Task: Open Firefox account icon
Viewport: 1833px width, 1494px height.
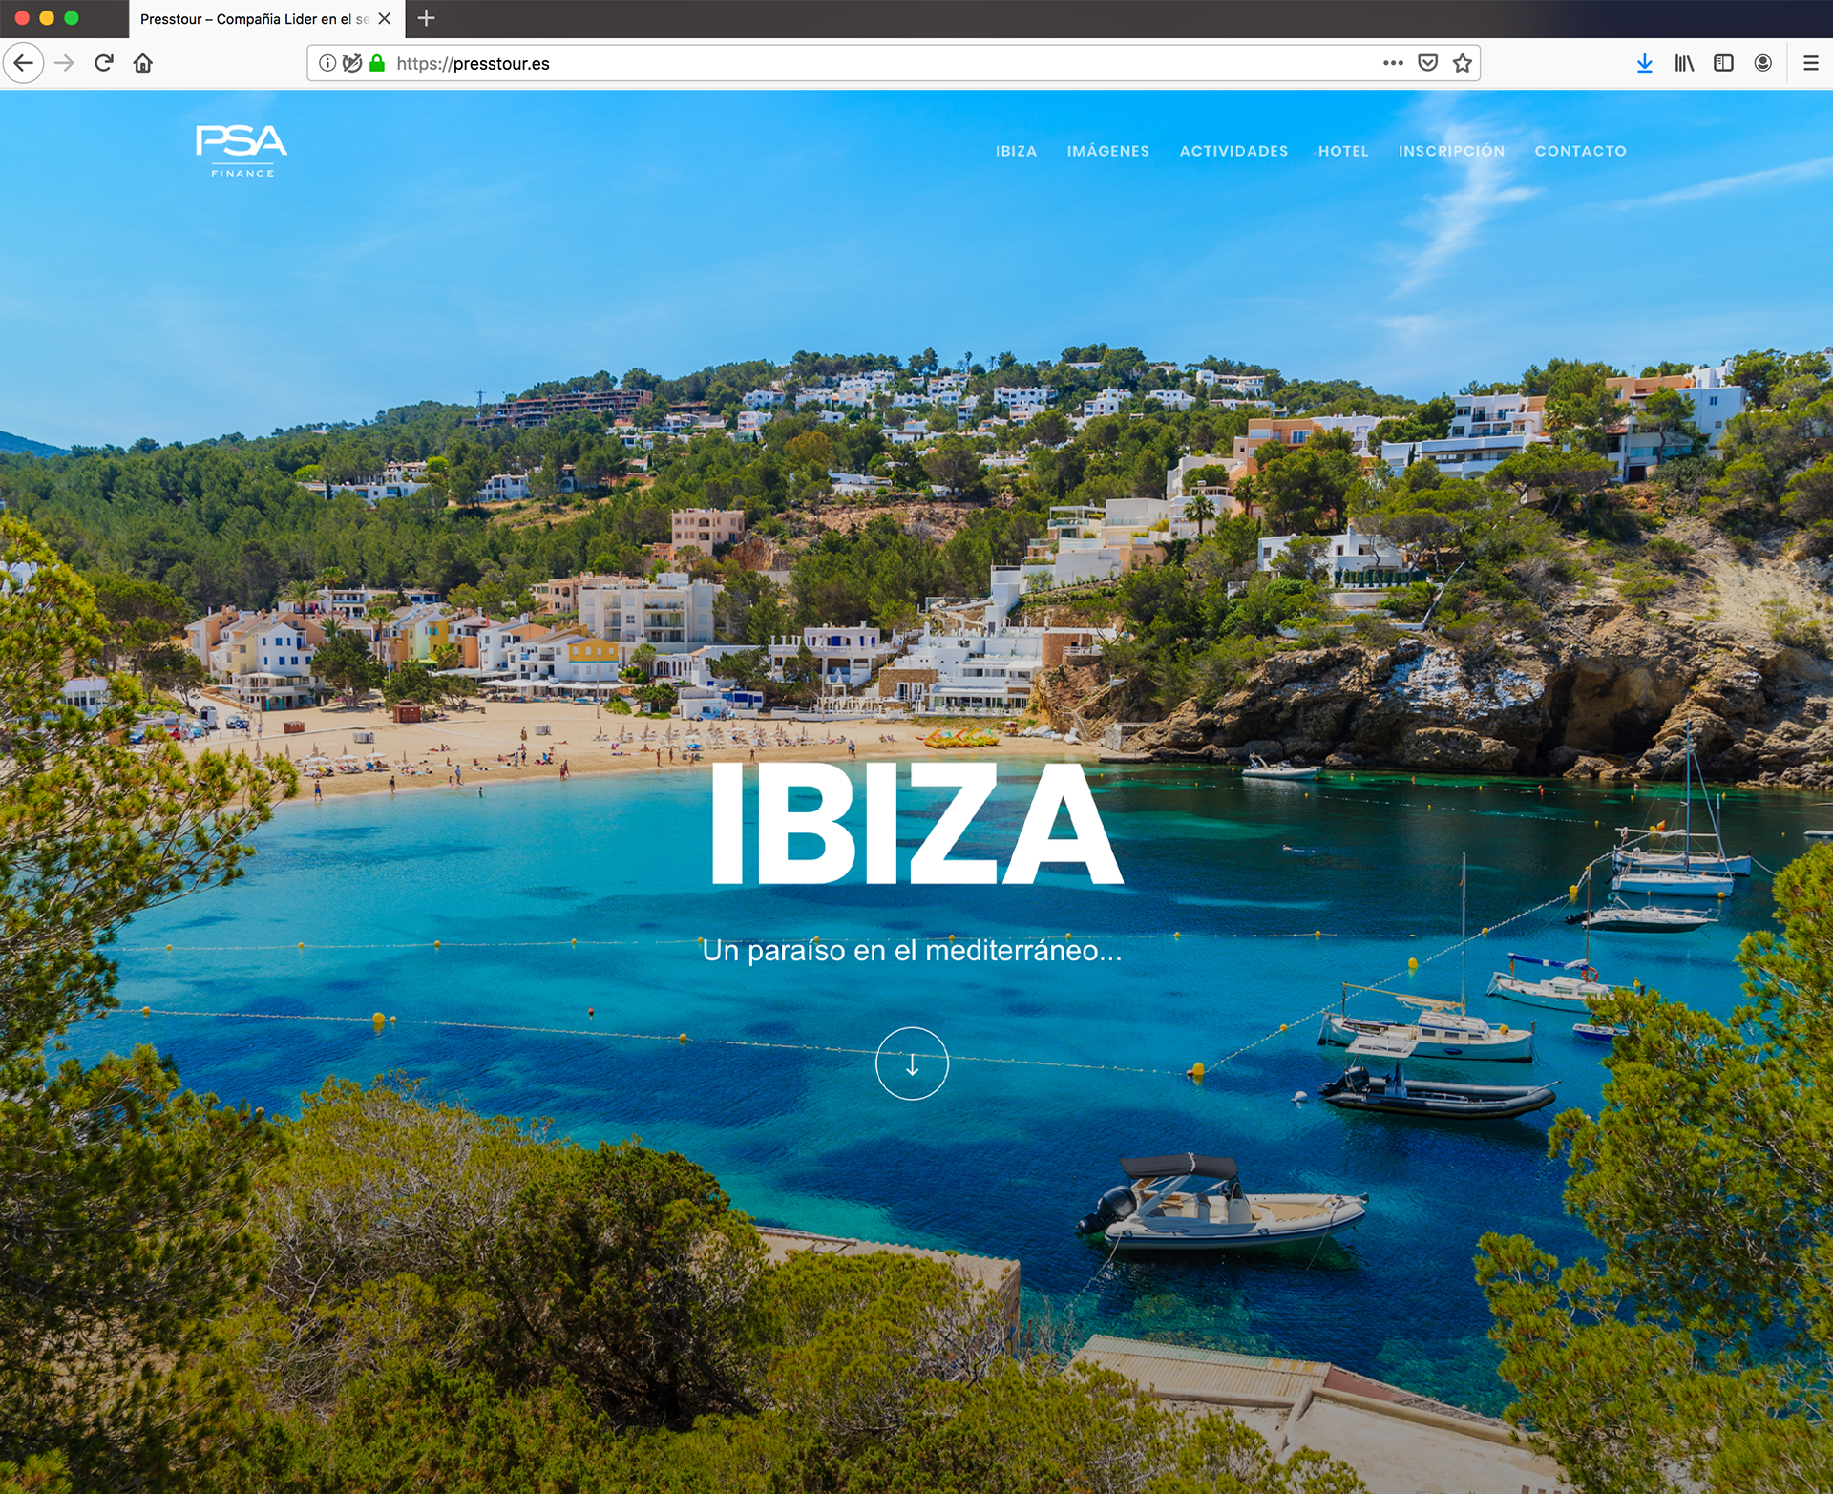Action: (x=1763, y=63)
